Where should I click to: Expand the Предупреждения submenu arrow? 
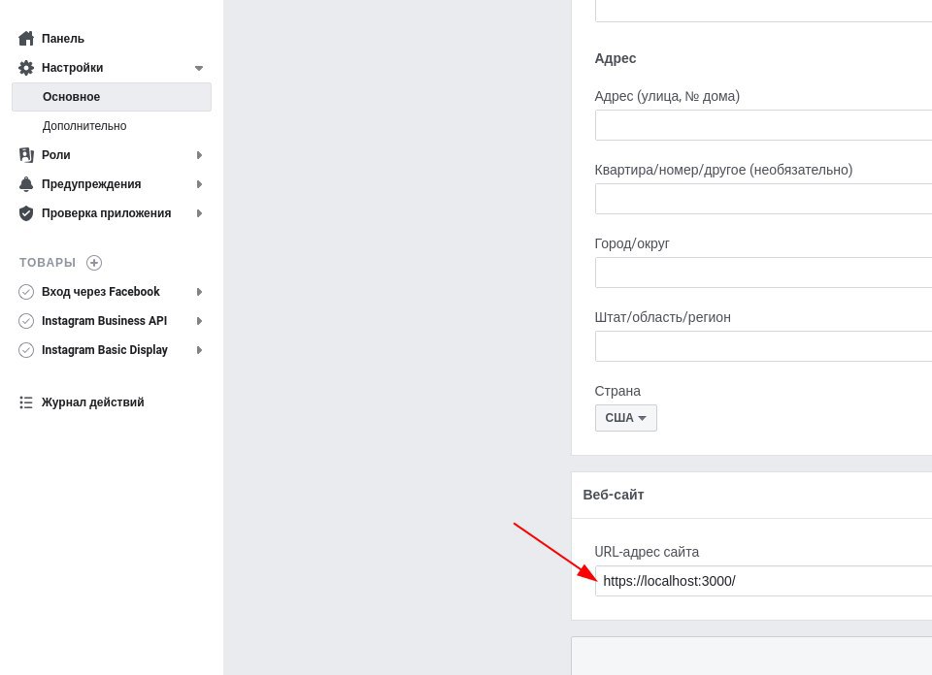point(199,184)
